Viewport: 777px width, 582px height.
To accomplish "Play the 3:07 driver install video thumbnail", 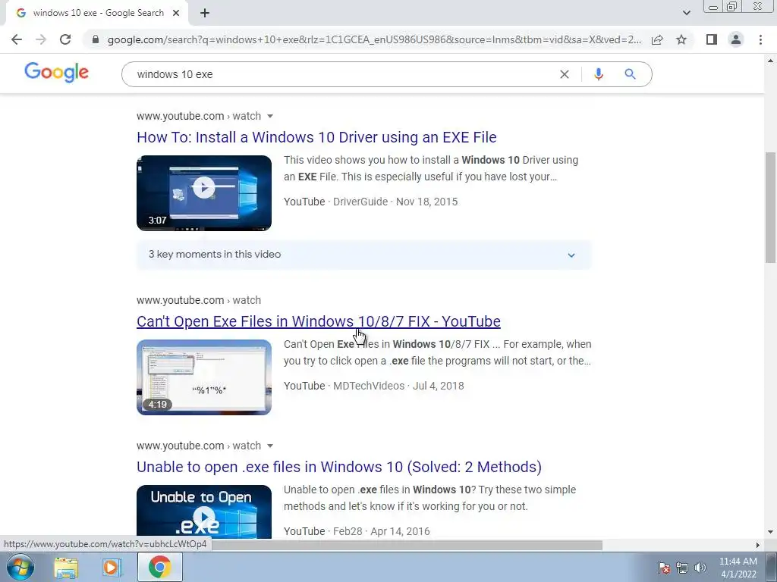I will click(x=204, y=193).
